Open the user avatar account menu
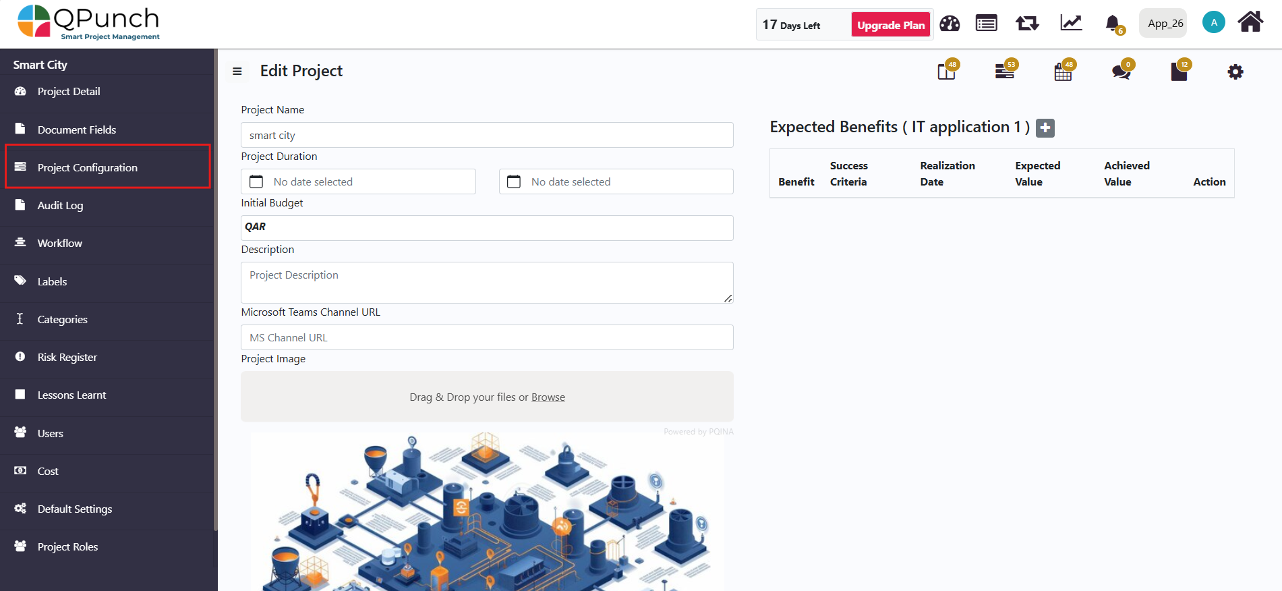Image resolution: width=1282 pixels, height=591 pixels. pyautogui.click(x=1213, y=23)
